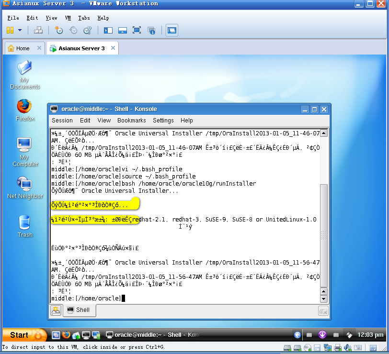Open the Bookmarks menu in Konsole
The height and width of the screenshot is (354, 389).
(131, 120)
